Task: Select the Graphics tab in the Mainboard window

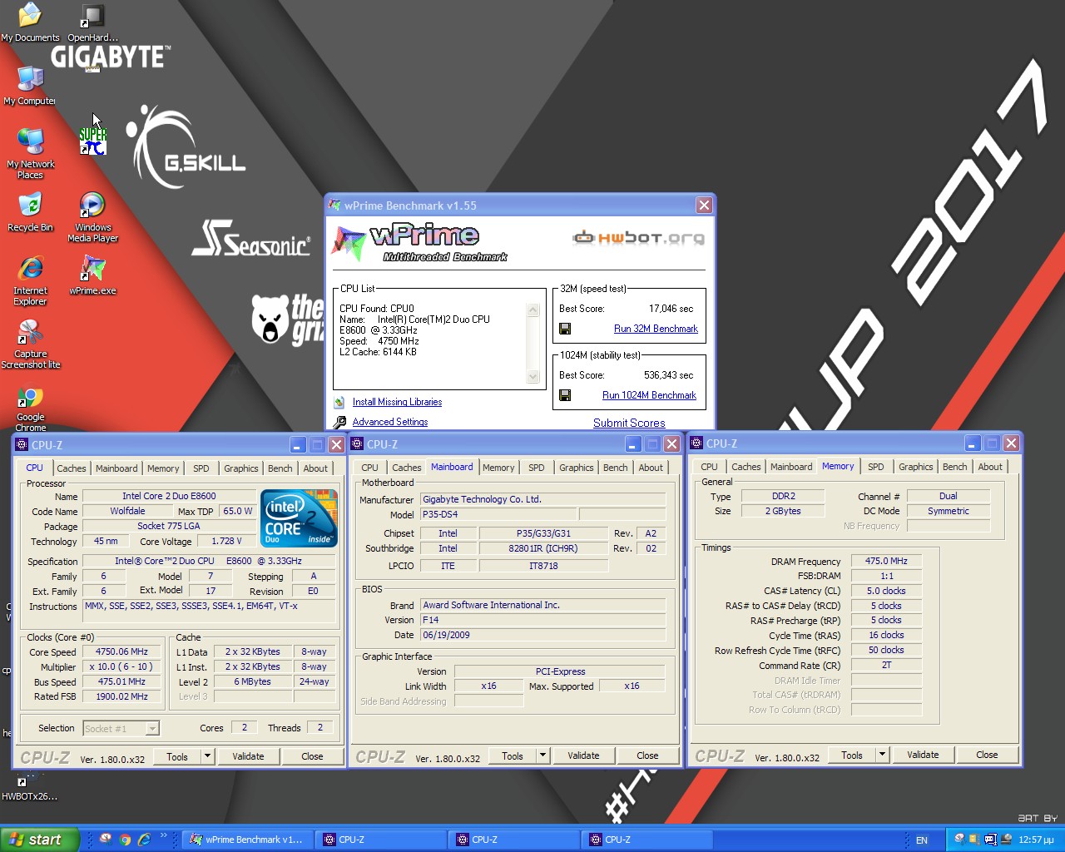Action: (x=577, y=468)
